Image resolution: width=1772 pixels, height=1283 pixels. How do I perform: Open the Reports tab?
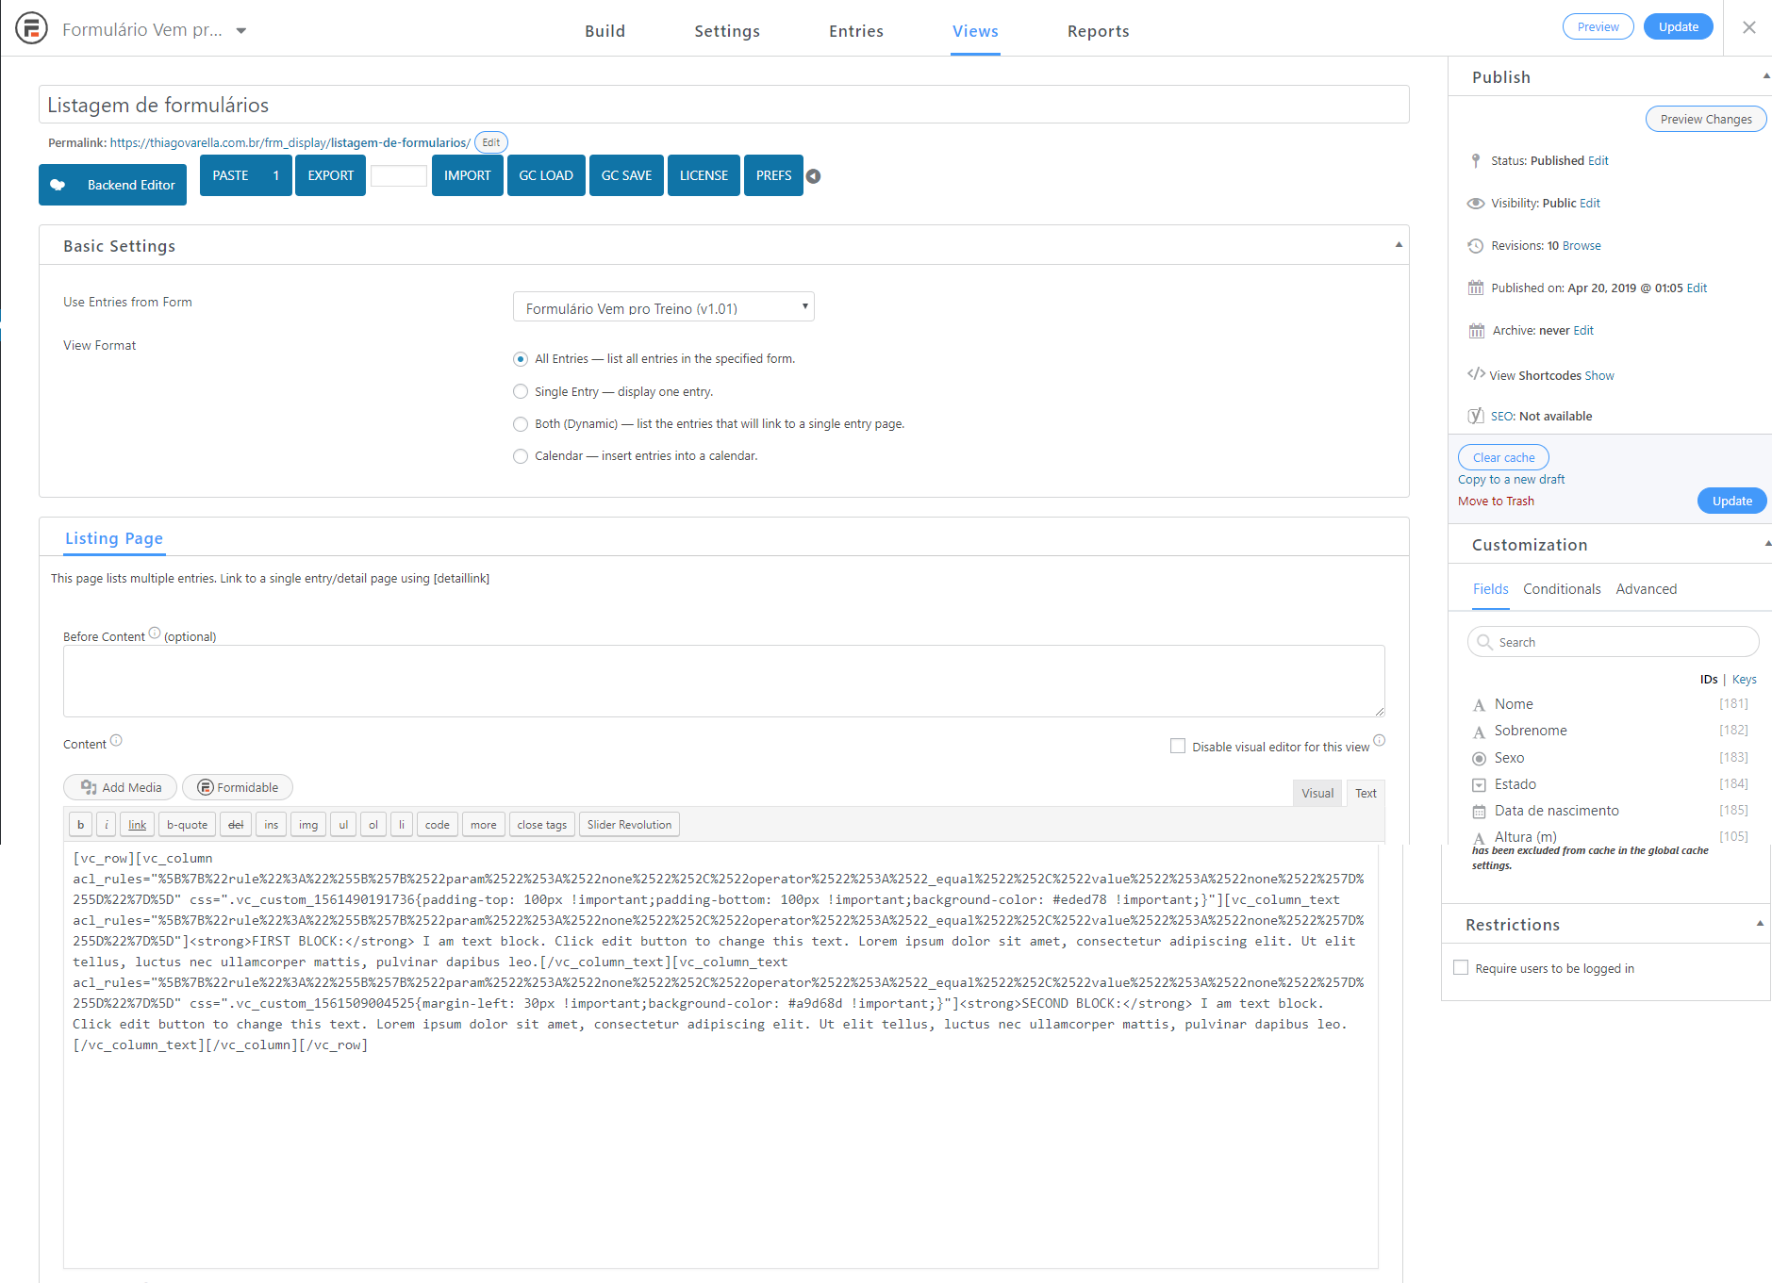(x=1098, y=31)
